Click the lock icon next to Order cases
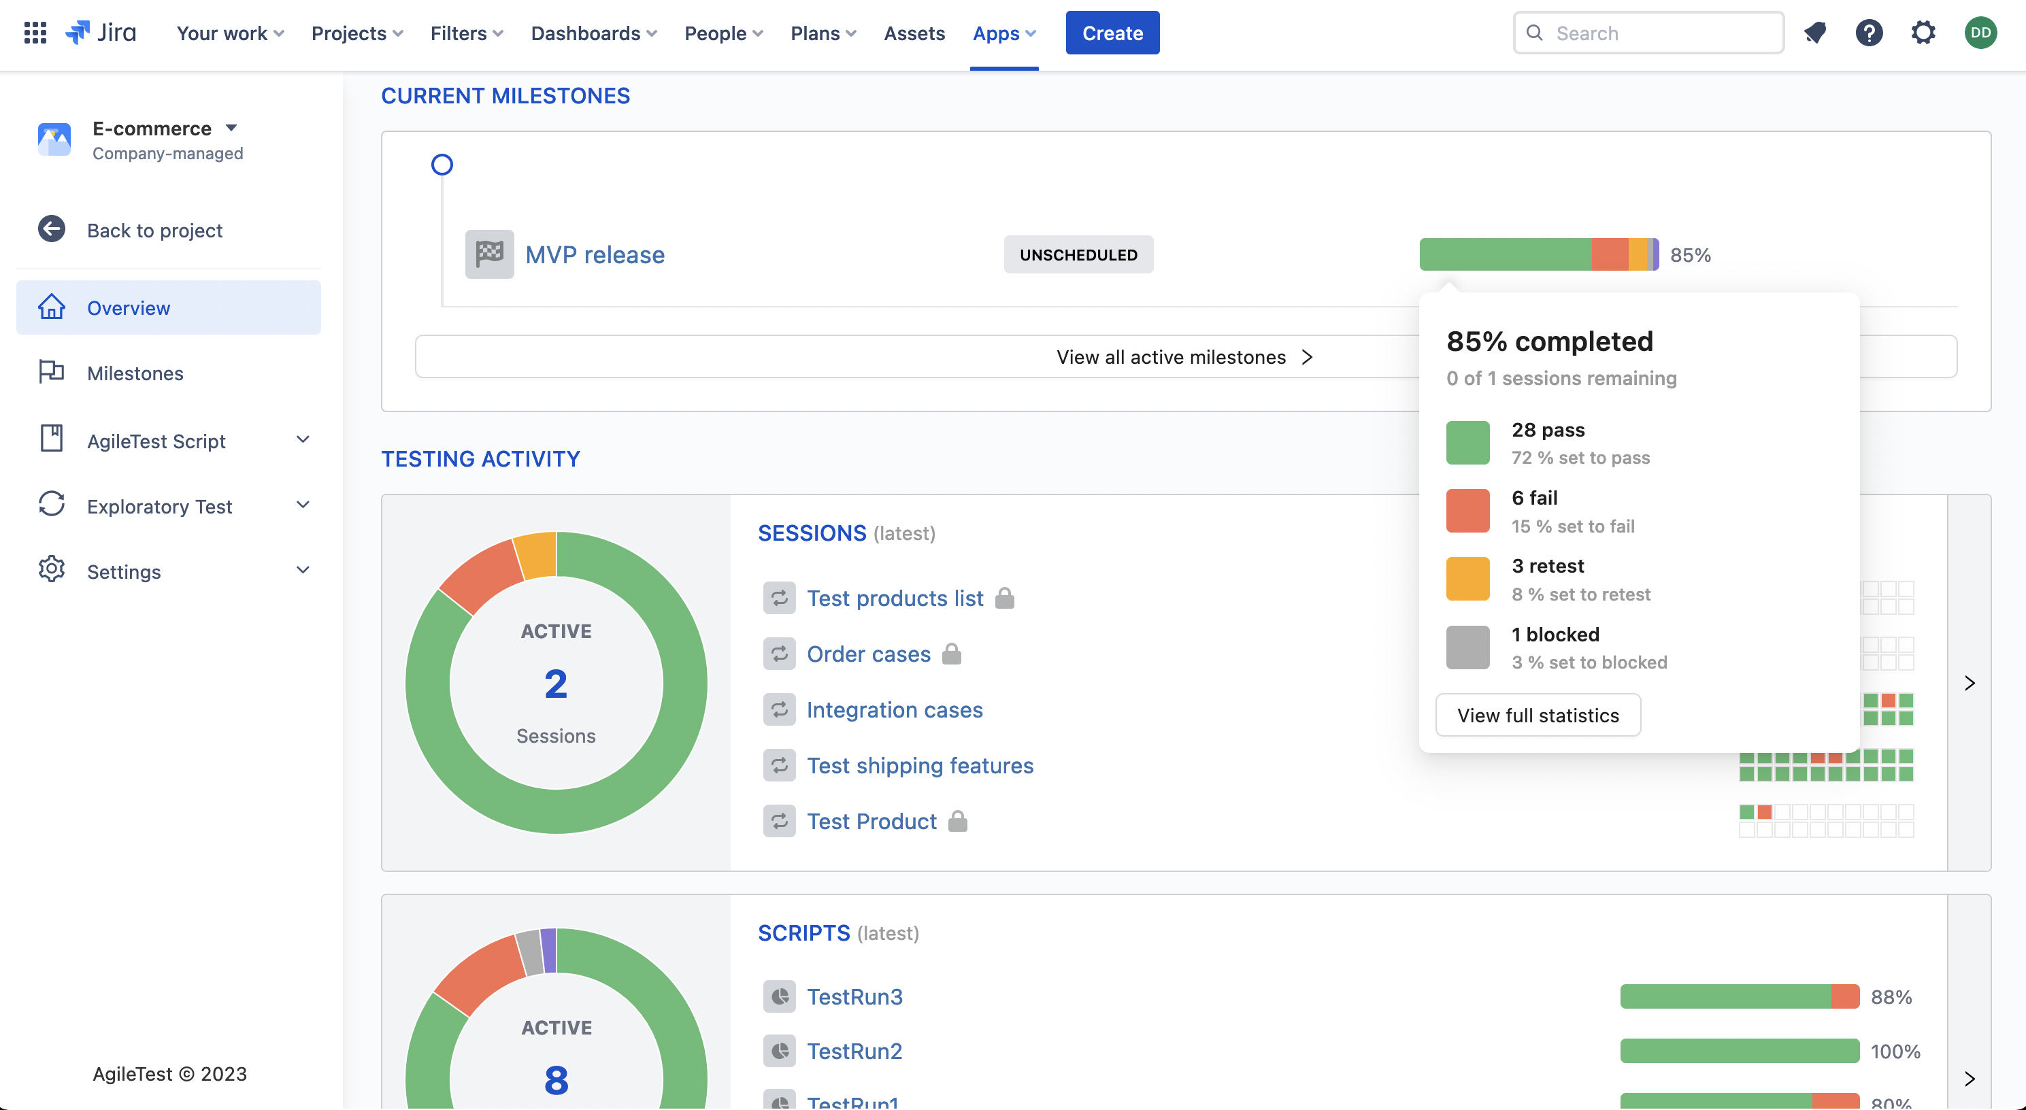The width and height of the screenshot is (2026, 1110). (952, 654)
